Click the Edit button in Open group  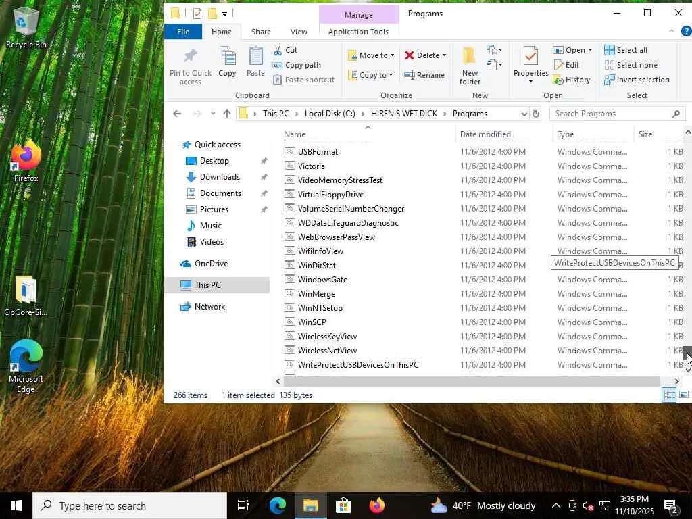pyautogui.click(x=567, y=65)
